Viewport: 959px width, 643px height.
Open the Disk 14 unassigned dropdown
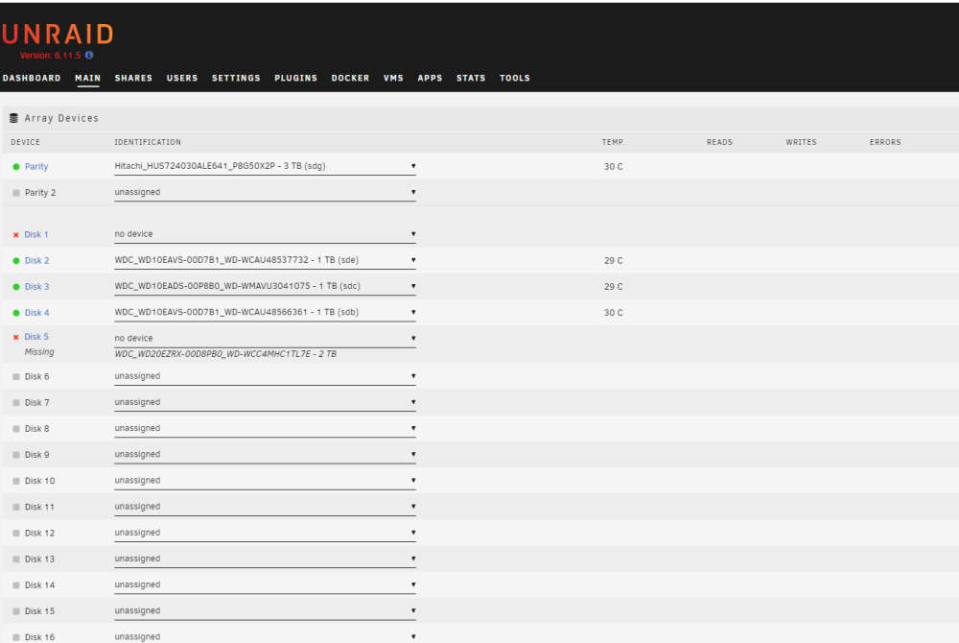point(265,585)
